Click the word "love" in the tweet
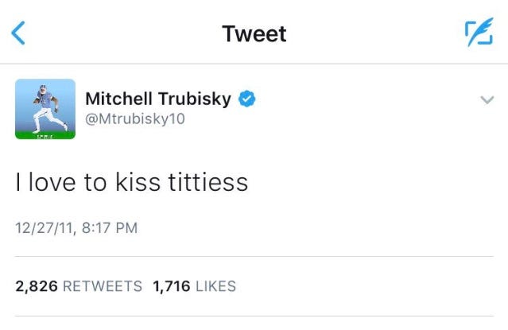 (x=52, y=183)
